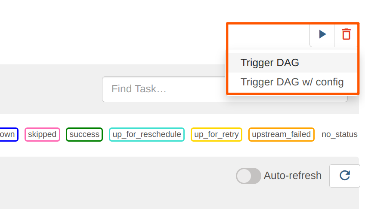Click the circular refresh arrow icon
This screenshot has width=365, height=209.
click(344, 176)
